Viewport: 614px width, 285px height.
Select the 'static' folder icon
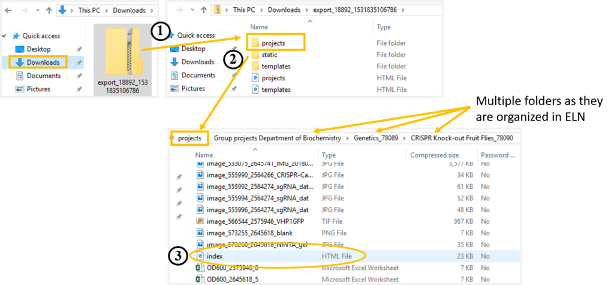point(255,55)
